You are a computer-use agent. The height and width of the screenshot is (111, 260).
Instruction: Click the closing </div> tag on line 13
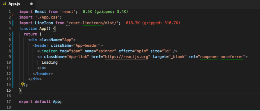click(x=35, y=79)
